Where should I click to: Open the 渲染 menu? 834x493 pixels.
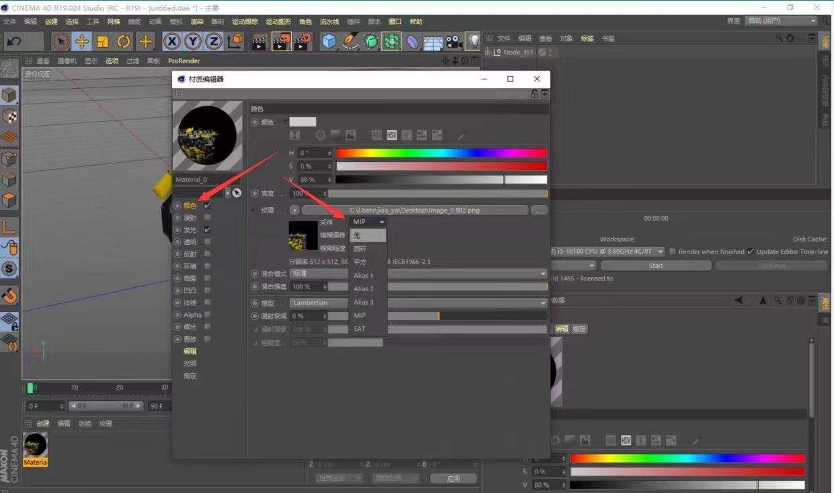(x=196, y=22)
